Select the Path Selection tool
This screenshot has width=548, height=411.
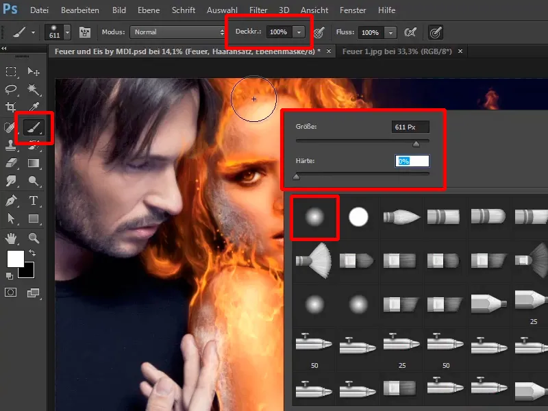point(11,219)
